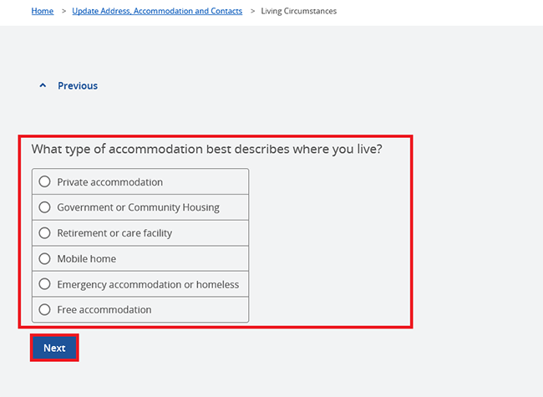Click the Previous chevron up icon
Viewport: 543px width, 397px height.
(43, 86)
